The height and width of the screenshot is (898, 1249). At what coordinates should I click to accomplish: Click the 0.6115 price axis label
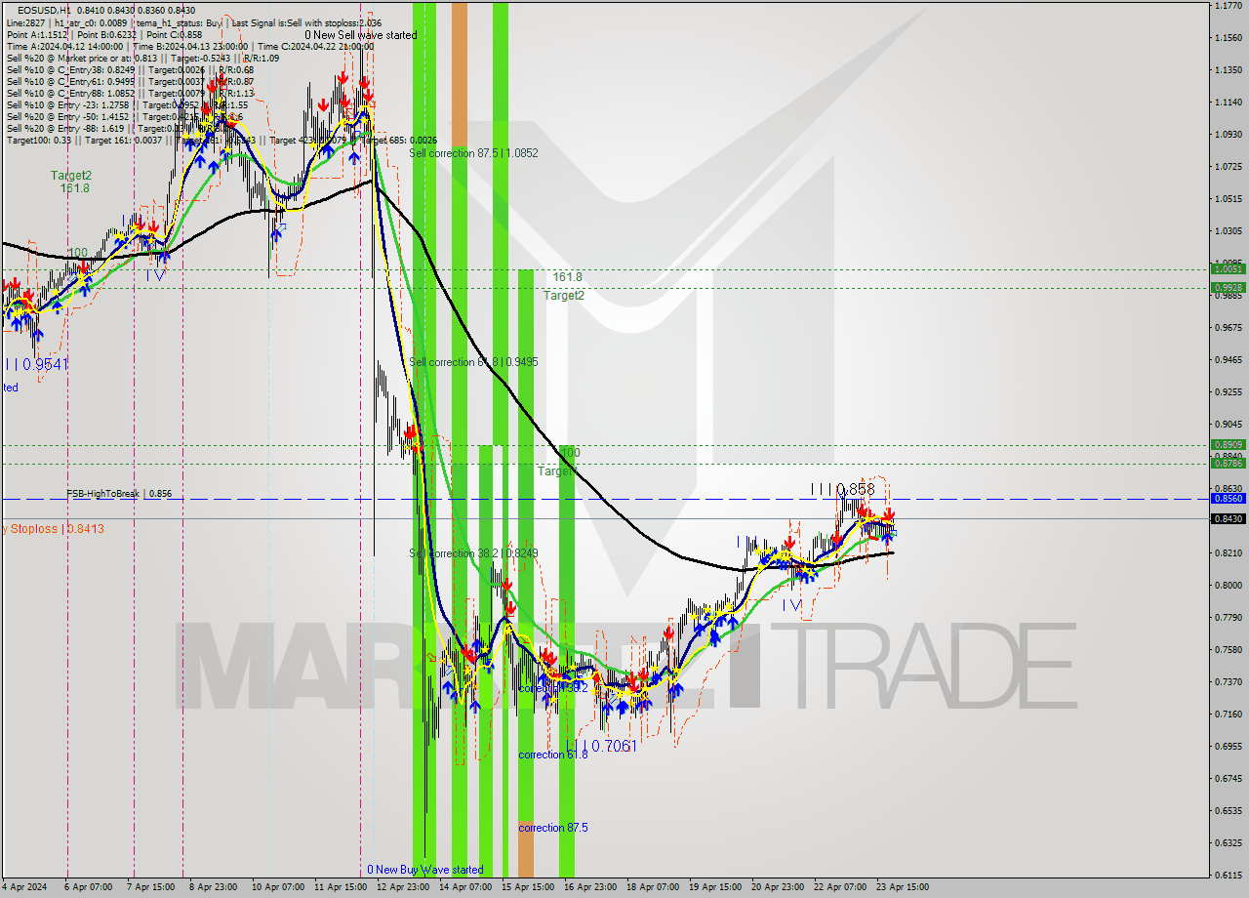coord(1228,876)
